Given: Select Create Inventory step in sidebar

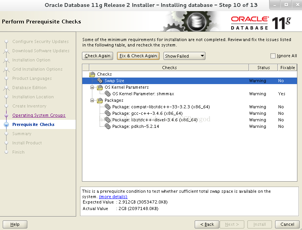Looking at the screenshot, I should click(x=29, y=106).
